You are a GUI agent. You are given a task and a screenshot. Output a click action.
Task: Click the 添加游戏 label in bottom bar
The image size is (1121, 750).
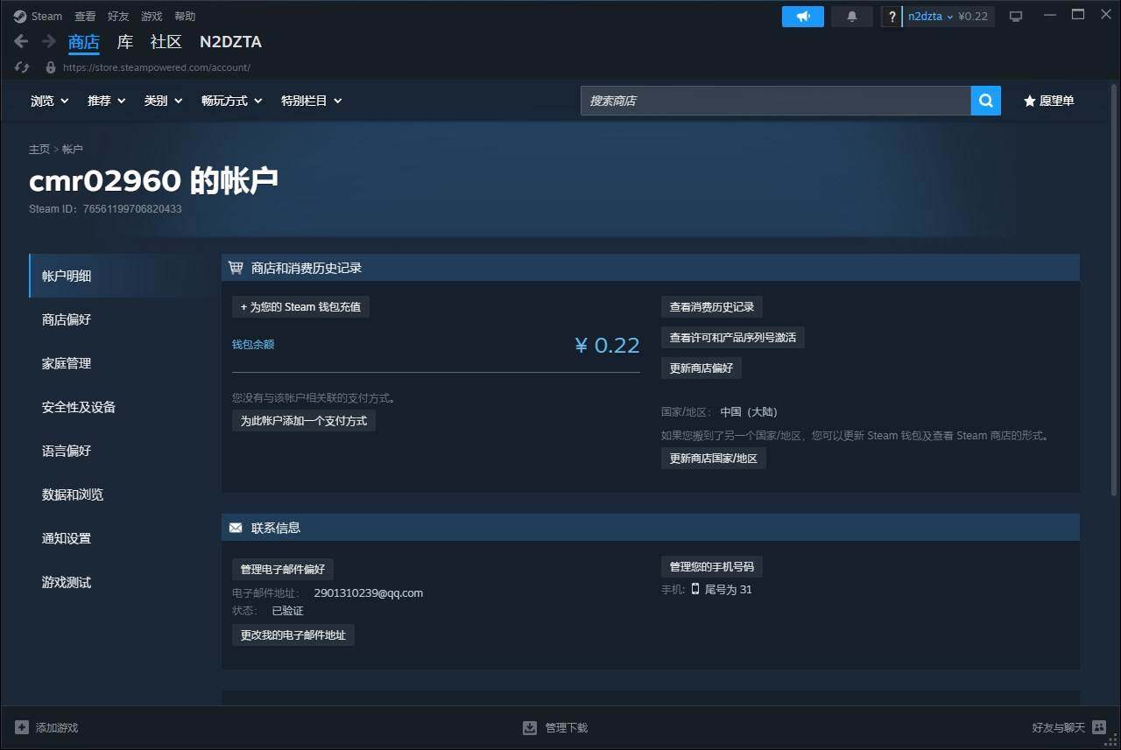click(57, 728)
